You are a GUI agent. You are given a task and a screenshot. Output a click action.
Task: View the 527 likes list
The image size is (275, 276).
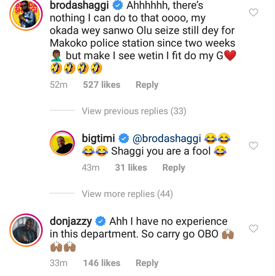[x=102, y=85]
